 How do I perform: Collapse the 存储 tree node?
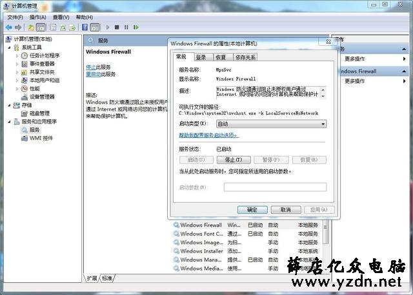coord(9,105)
